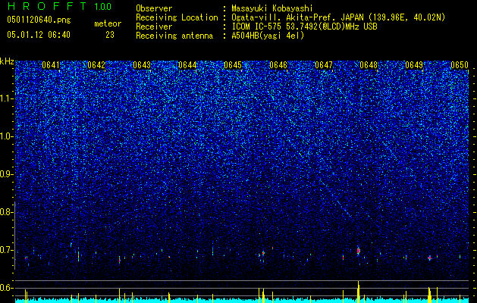477x303 pixels.
Task: Click the observer name Masayuki Kobayashi
Action: pos(272,8)
